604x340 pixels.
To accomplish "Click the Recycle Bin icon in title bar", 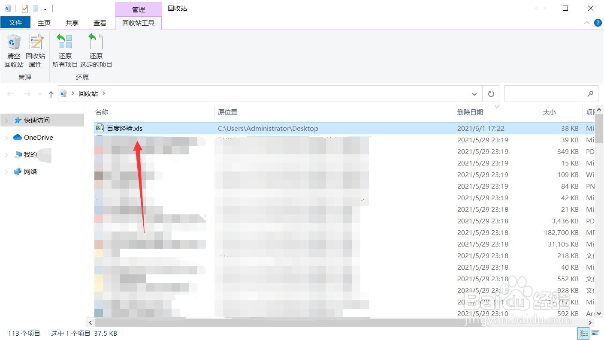I will pos(8,9).
